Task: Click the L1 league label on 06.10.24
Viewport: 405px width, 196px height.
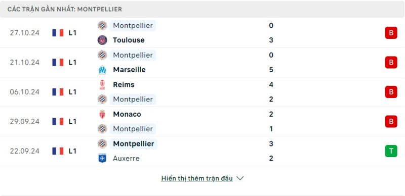Action: click(x=72, y=92)
